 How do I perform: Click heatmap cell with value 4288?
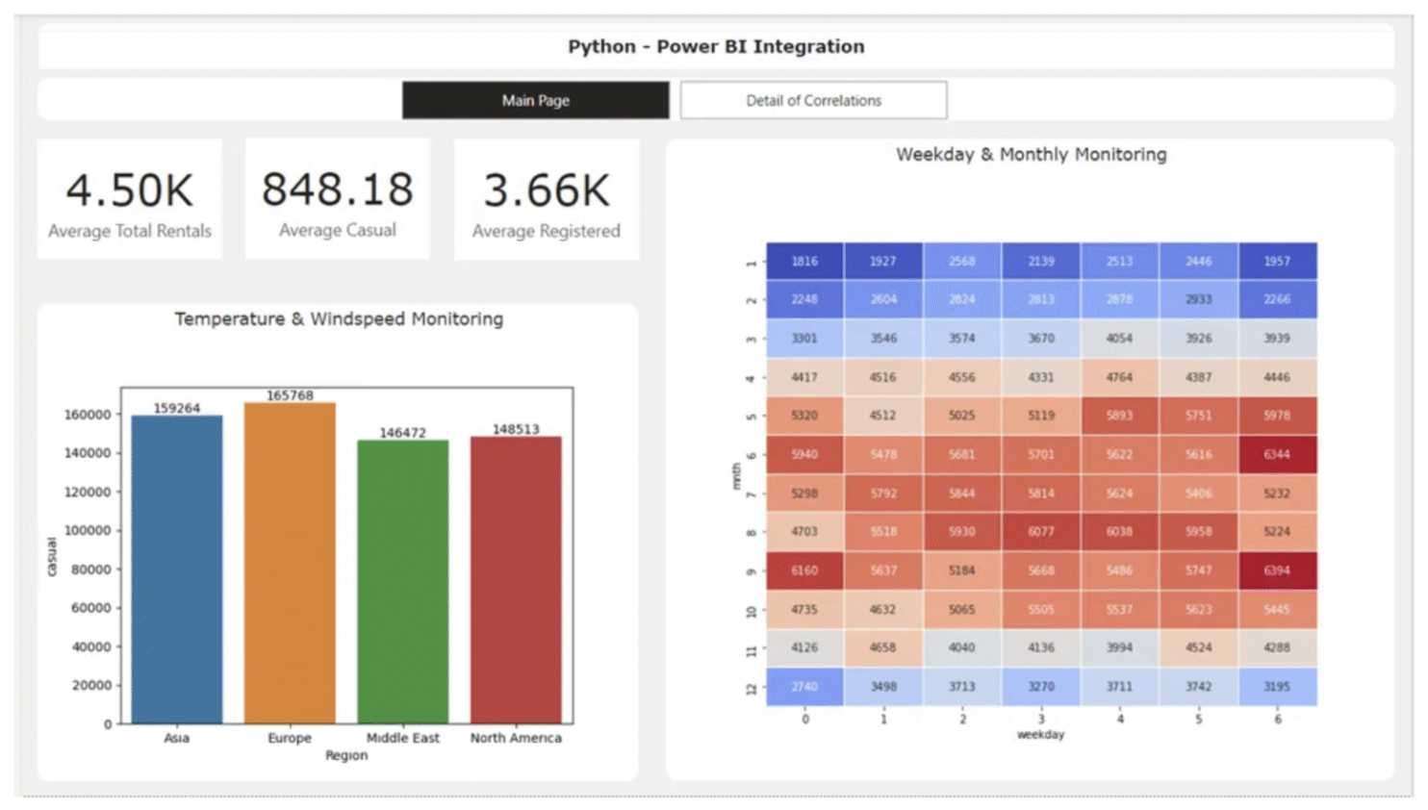pyautogui.click(x=1277, y=648)
